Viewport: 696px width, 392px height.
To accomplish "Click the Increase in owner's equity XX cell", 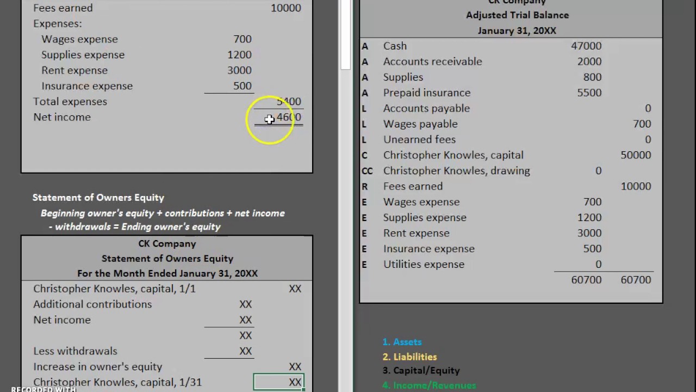I will [x=295, y=367].
